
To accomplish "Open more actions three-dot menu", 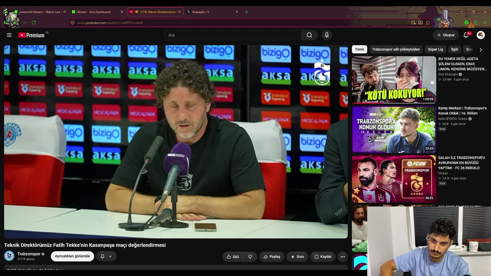I will (x=343, y=256).
